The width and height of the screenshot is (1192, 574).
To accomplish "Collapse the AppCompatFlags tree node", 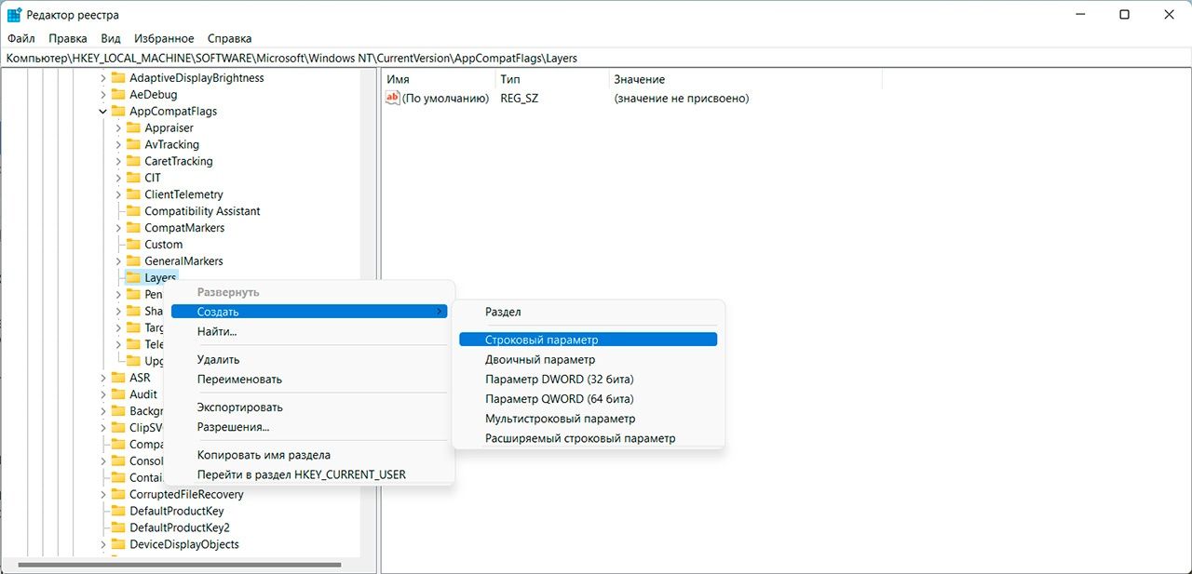I will (x=103, y=112).
